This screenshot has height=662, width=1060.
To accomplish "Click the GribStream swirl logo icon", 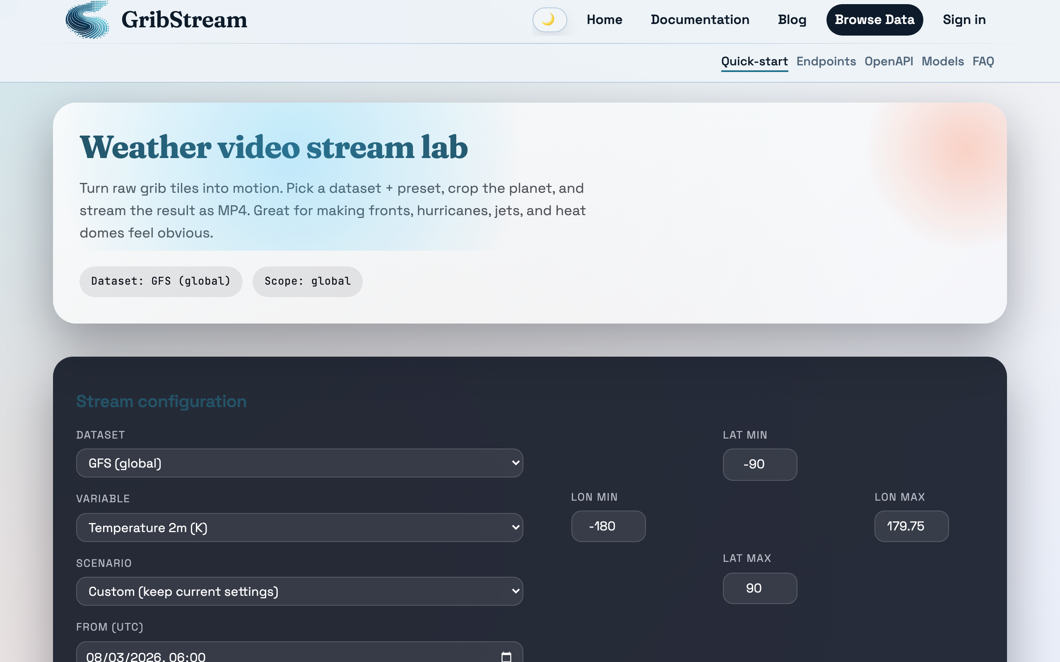I will (x=87, y=20).
